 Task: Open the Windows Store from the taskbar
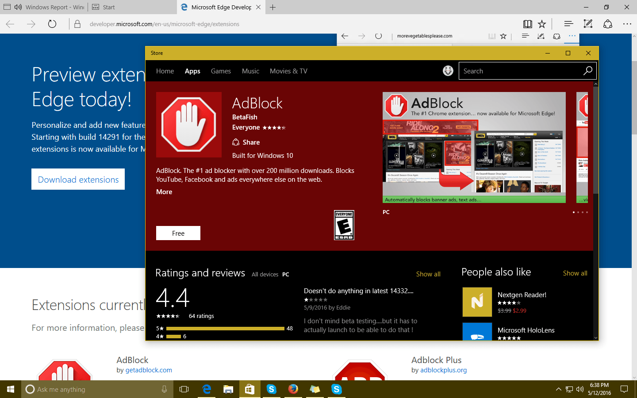click(x=249, y=389)
